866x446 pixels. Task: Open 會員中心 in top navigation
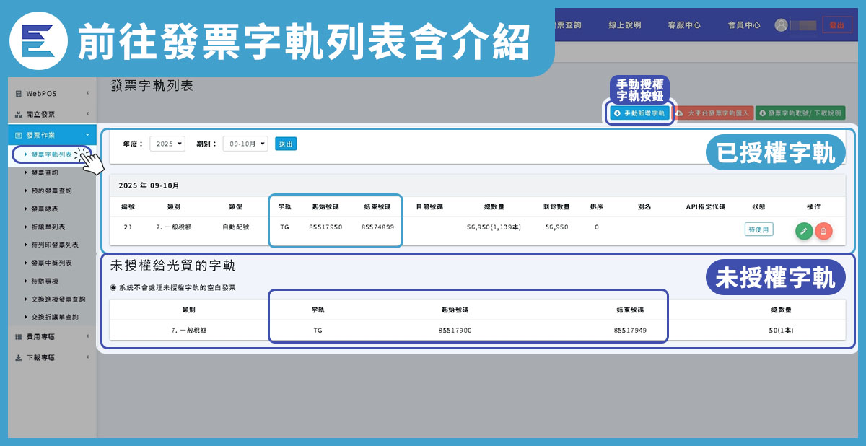tap(743, 25)
